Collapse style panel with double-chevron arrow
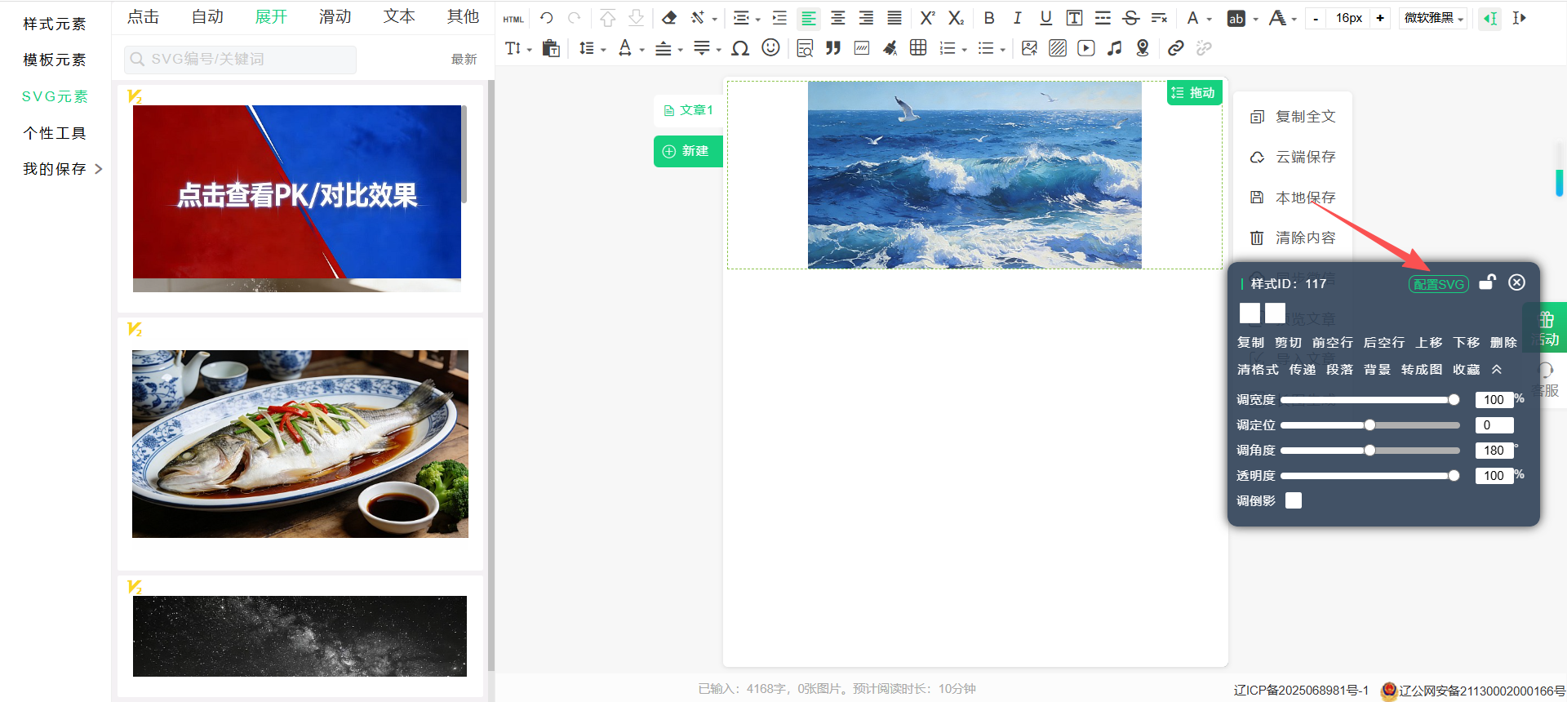 [x=1497, y=370]
